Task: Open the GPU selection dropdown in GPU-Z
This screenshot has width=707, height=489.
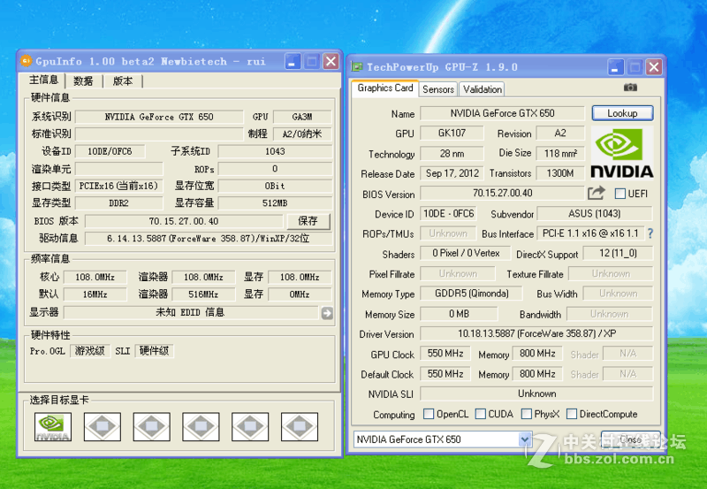Action: 524,439
